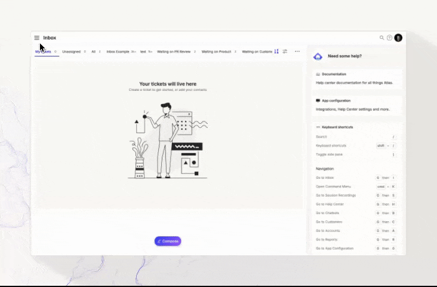This screenshot has width=437, height=287.
Task: Open the Documentation help card
Action: (356, 78)
